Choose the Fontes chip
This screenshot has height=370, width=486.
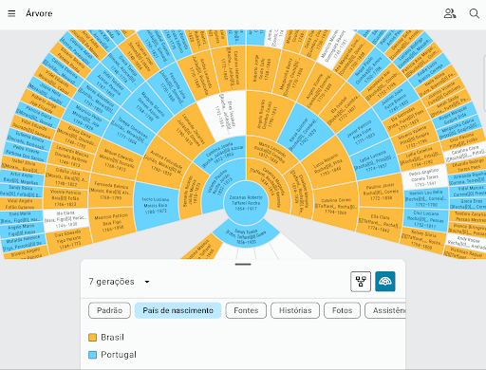(x=246, y=310)
